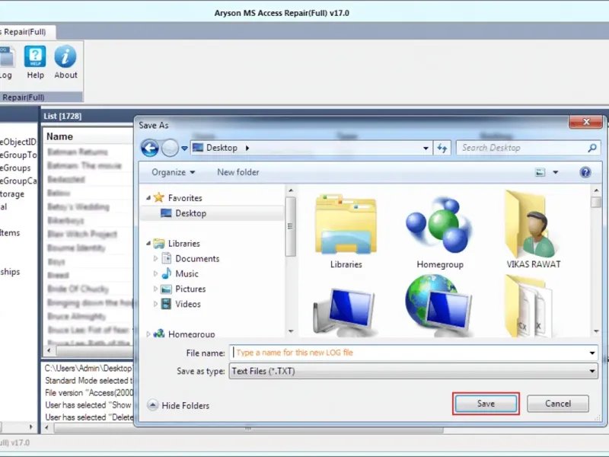Click the Name column header in list
Viewport: 609px width, 457px height.
[59, 136]
